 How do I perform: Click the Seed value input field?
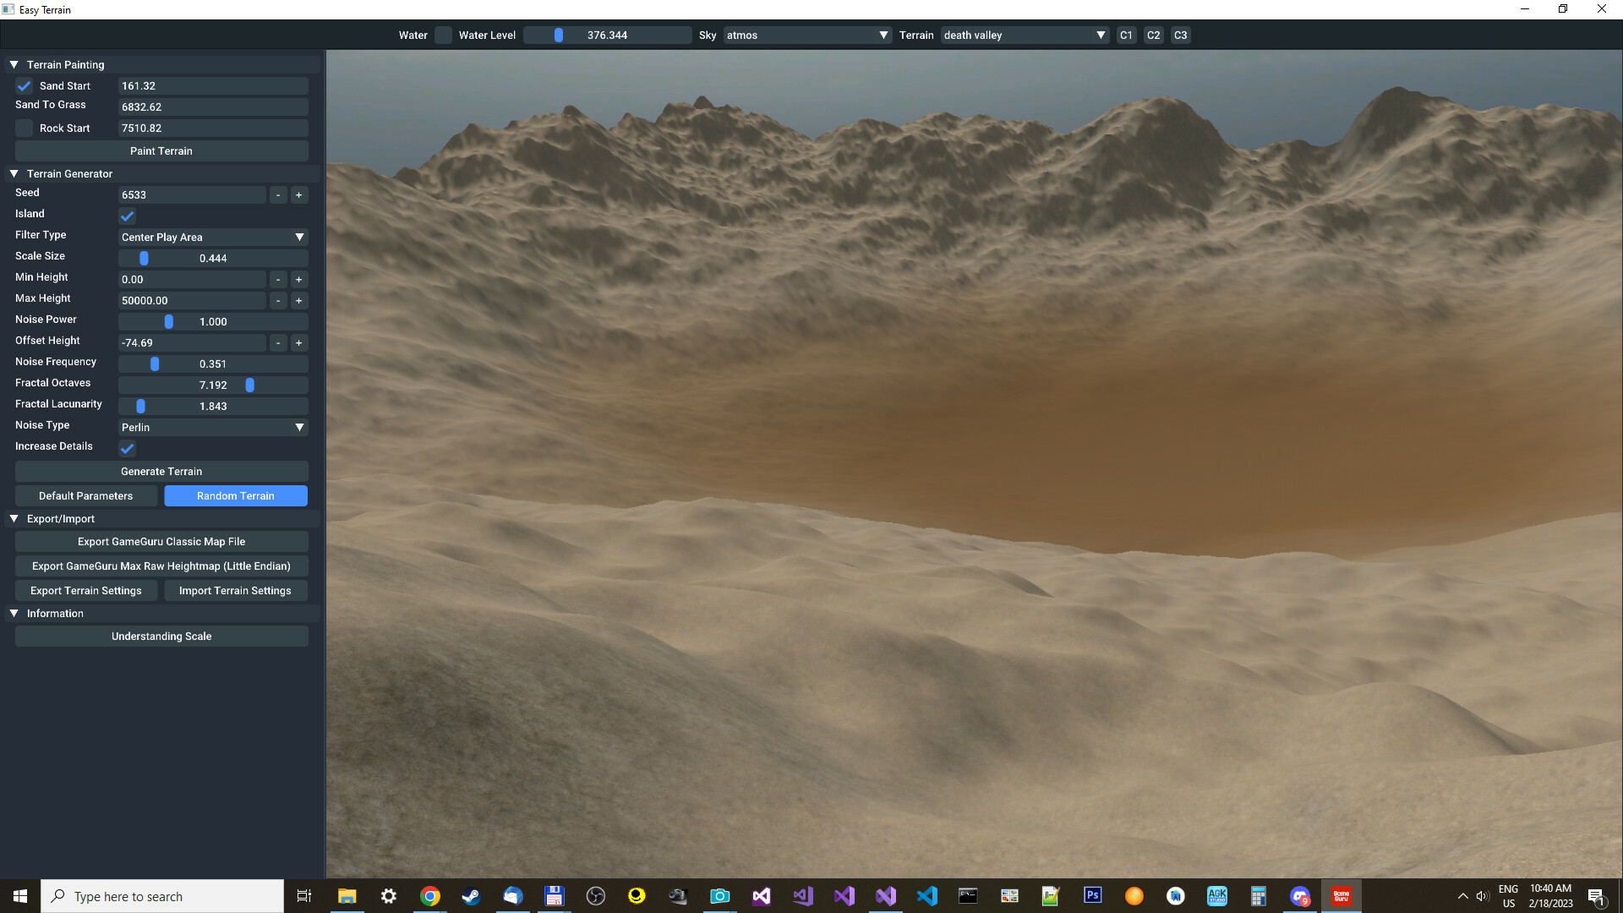pyautogui.click(x=192, y=194)
